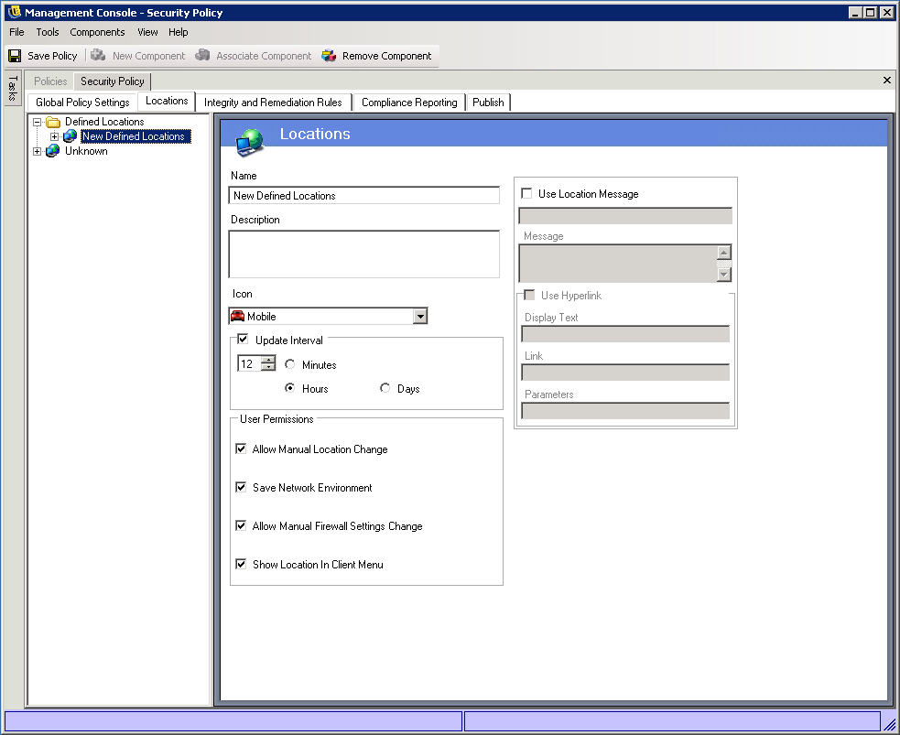The height and width of the screenshot is (735, 900).
Task: Select the Locations tab
Action: pyautogui.click(x=167, y=101)
